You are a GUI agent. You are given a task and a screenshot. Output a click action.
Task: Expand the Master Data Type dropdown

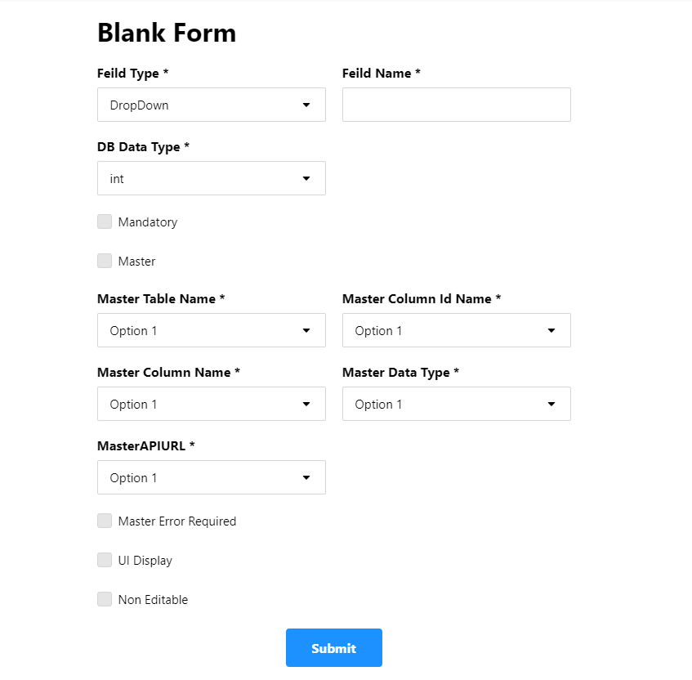point(456,404)
